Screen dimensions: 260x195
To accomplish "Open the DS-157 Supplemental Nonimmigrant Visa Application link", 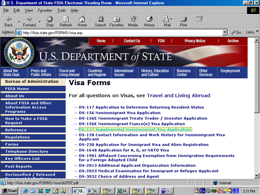I will tap(135, 129).
